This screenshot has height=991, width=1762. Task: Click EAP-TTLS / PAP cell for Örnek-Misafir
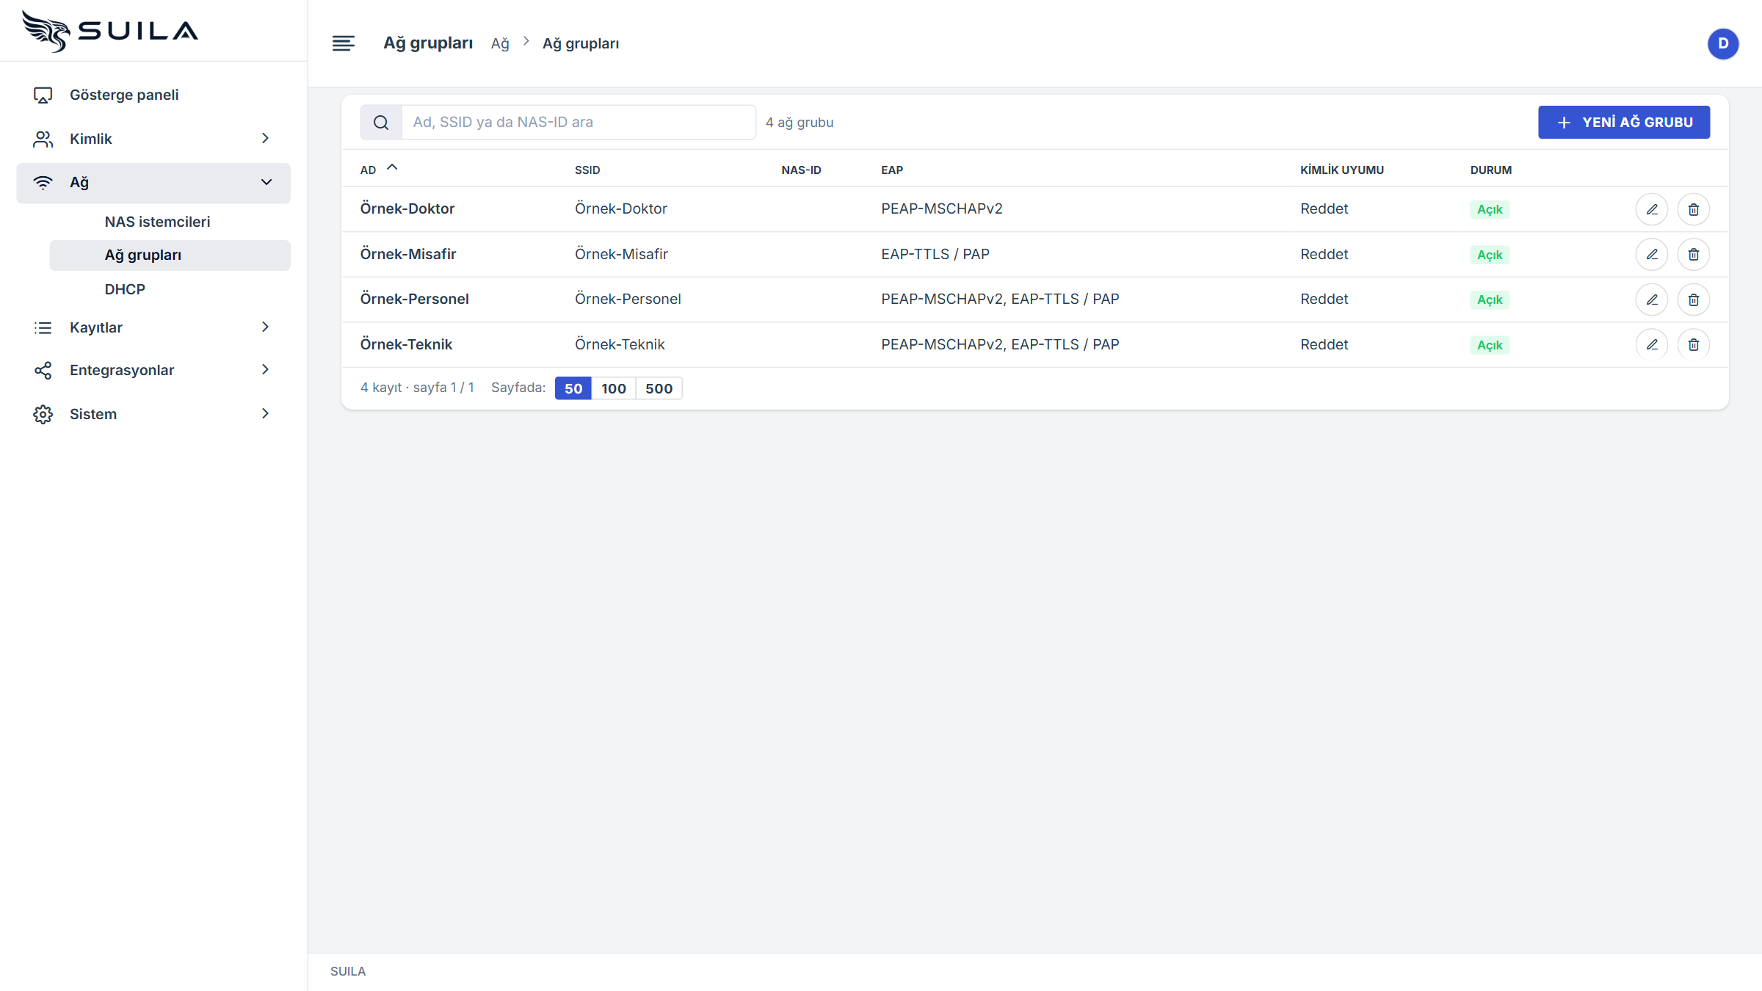pos(935,254)
